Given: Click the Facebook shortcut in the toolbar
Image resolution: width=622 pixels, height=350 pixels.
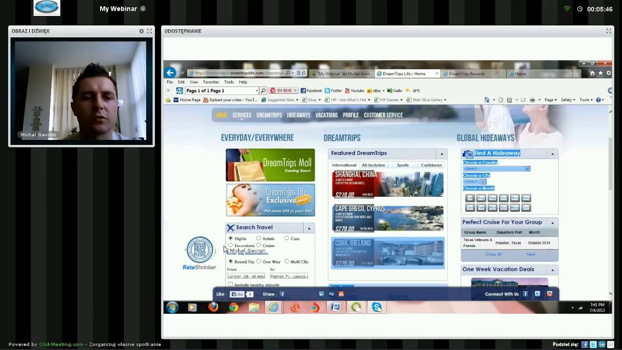Looking at the screenshot, I should [x=311, y=90].
